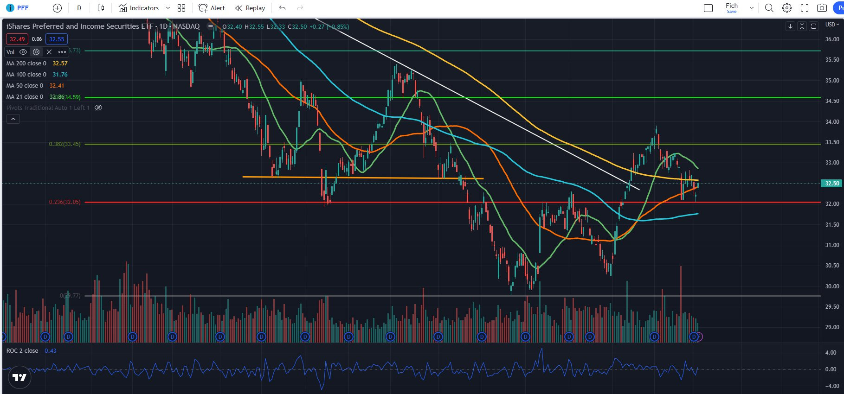Screen dimensions: 844x394
Task: Click the blue Publish button
Action: click(839, 8)
